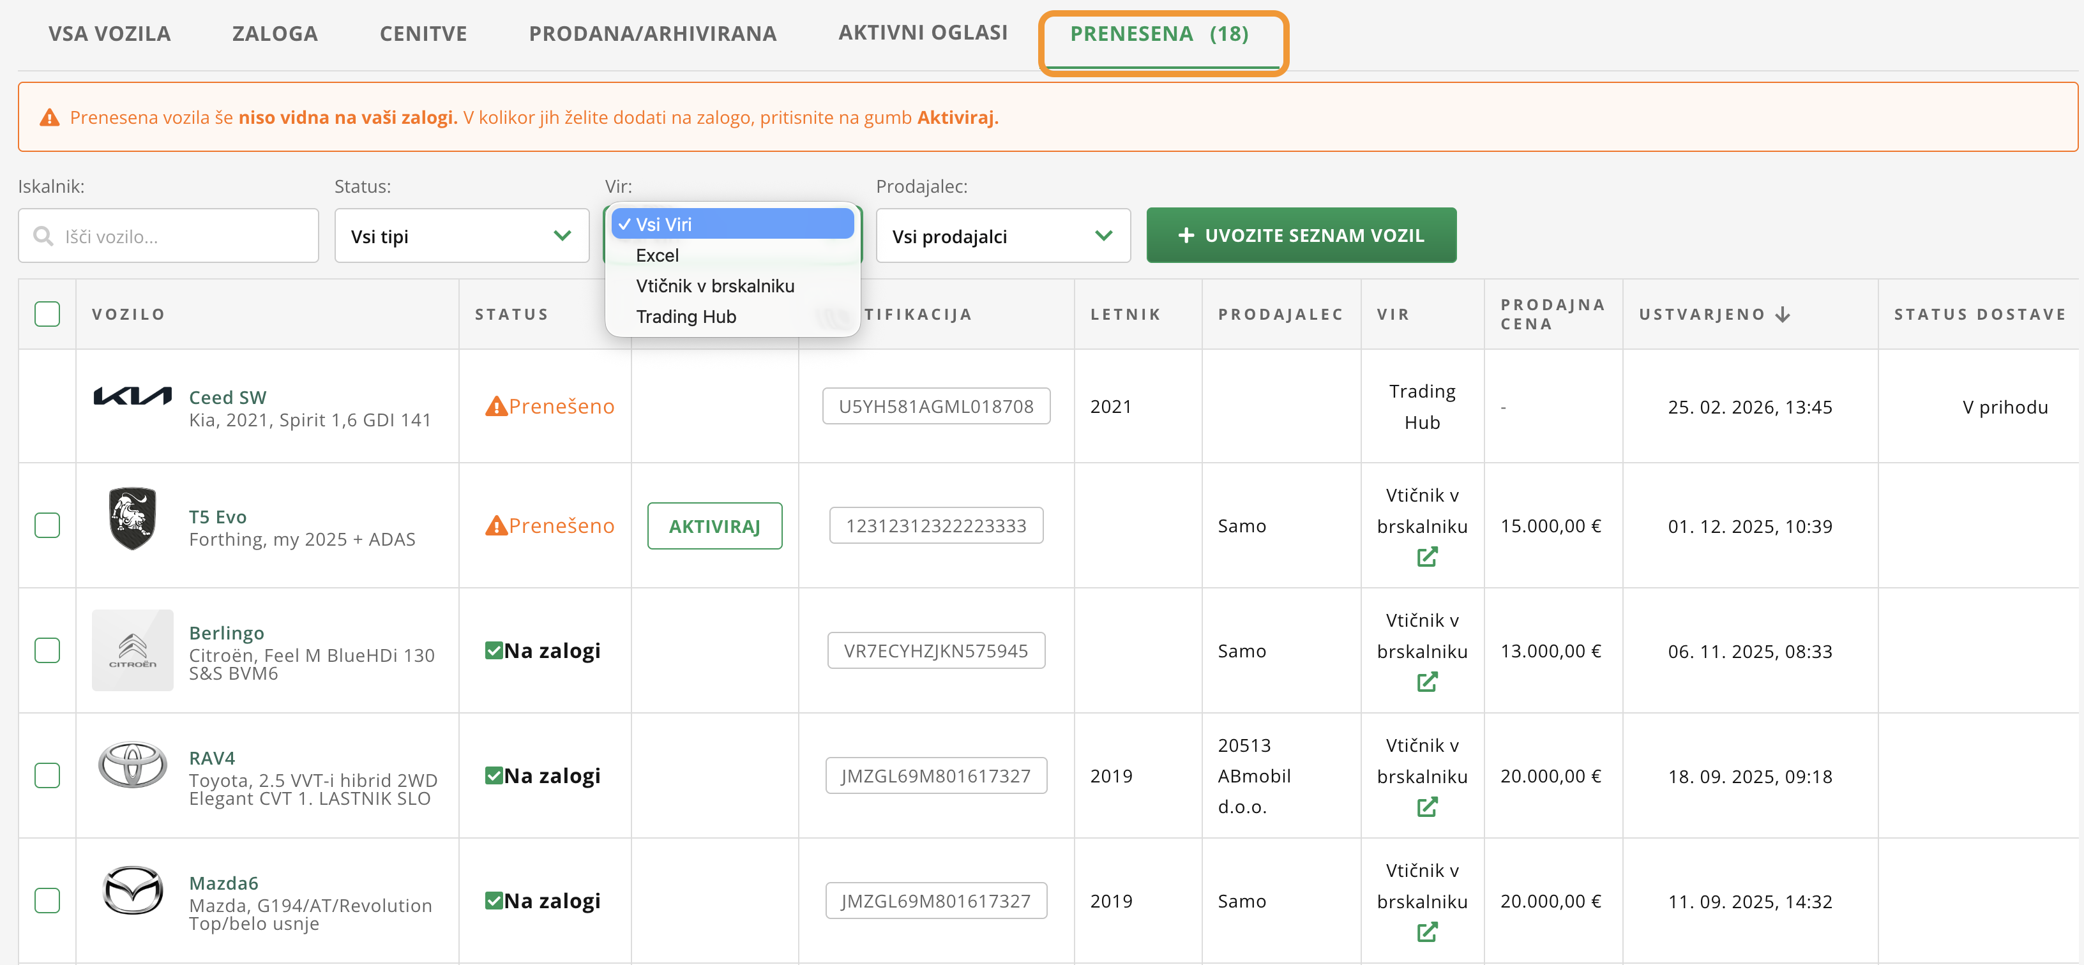Choose Excel option in Vir list

coord(657,255)
